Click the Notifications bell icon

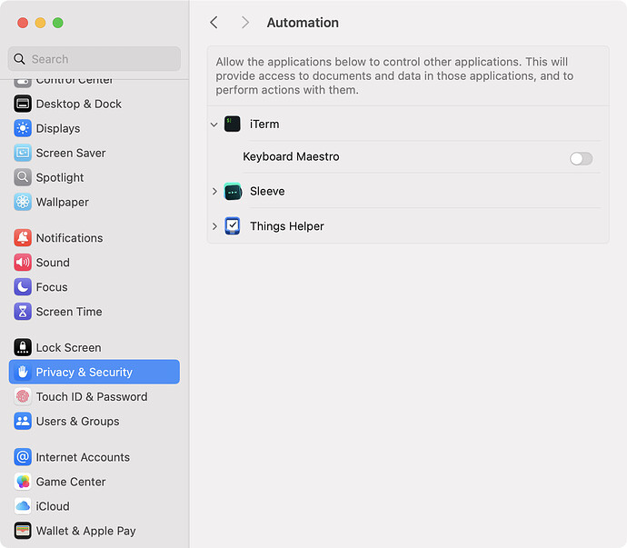(x=23, y=238)
